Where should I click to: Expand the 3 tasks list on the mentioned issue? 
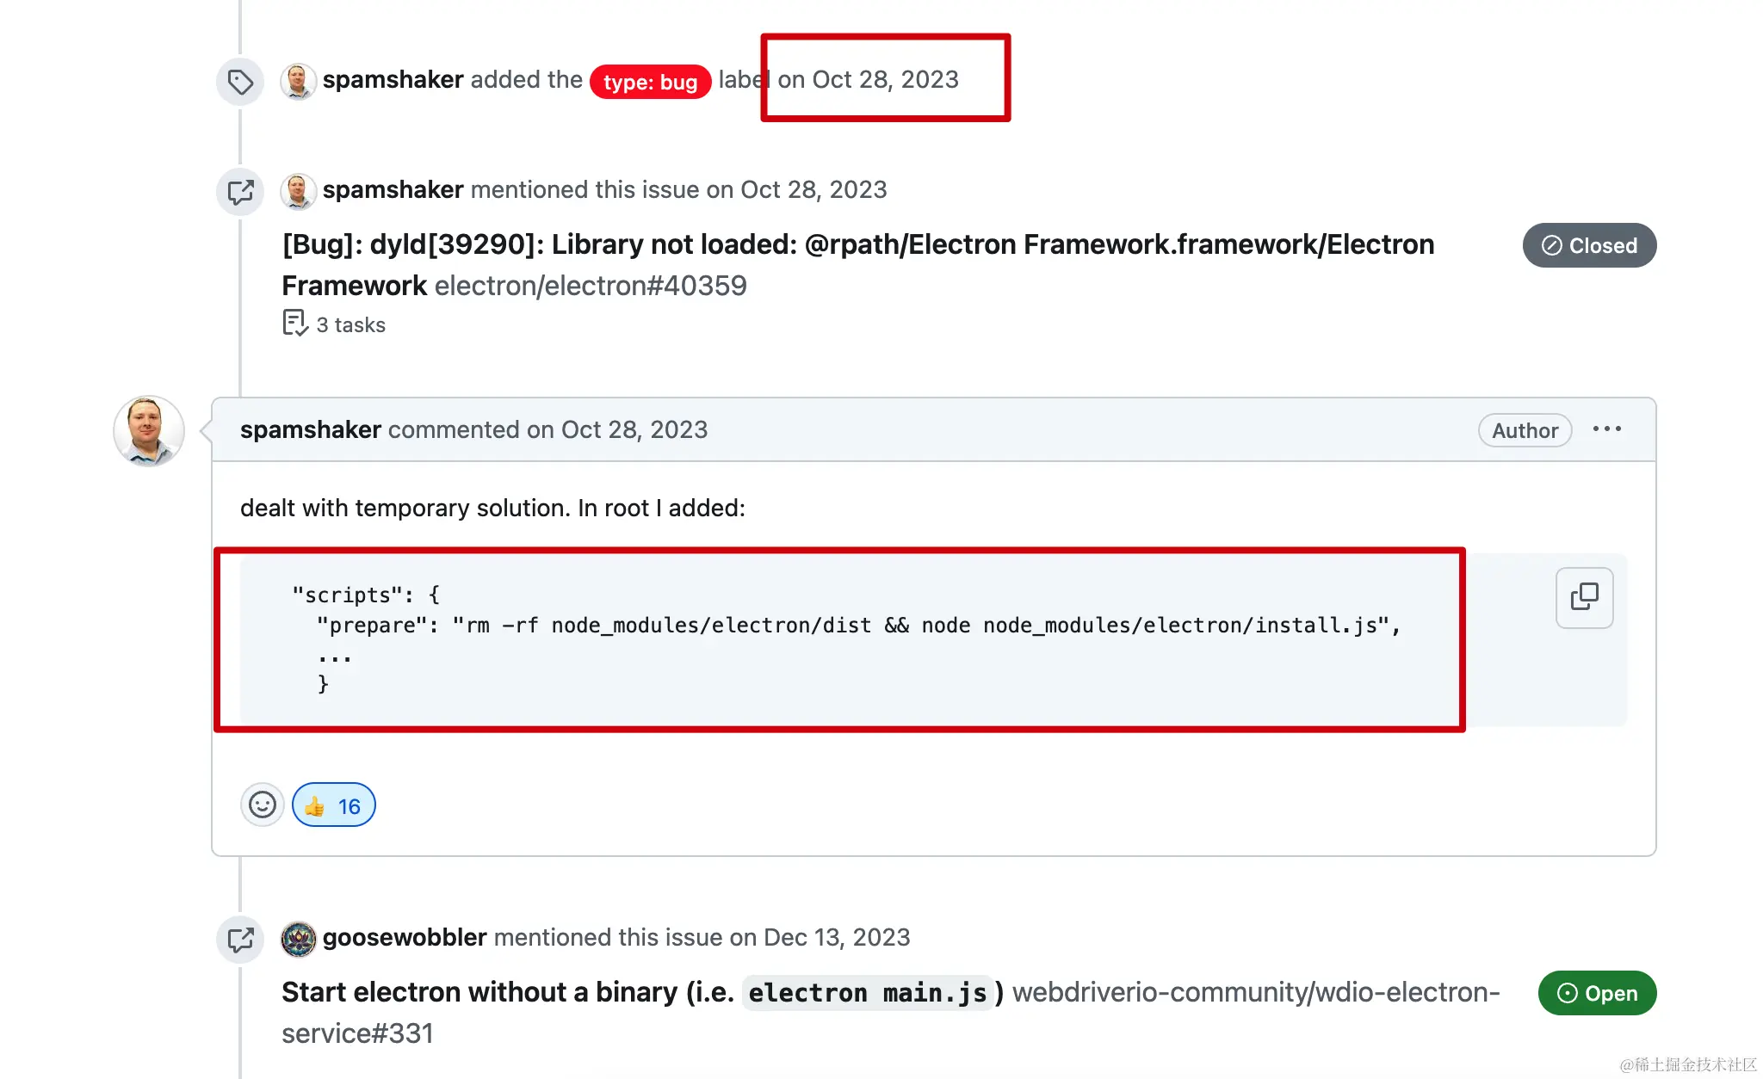coord(351,324)
